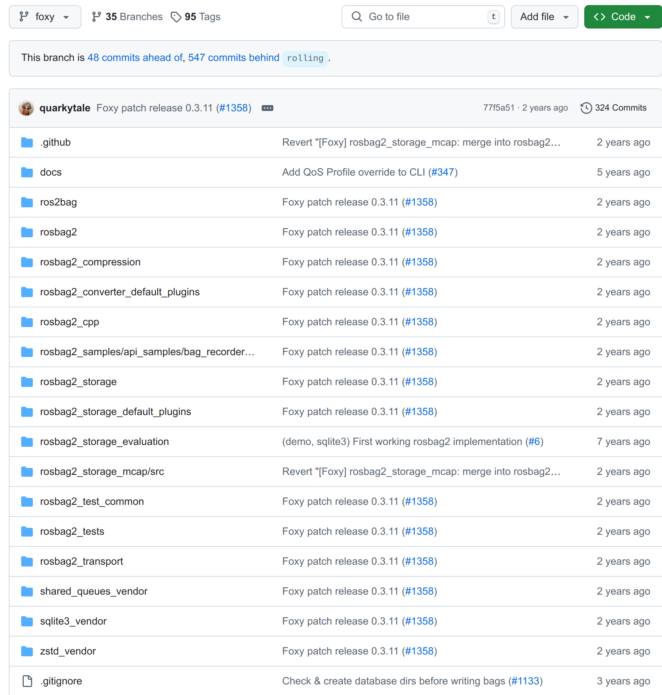Click the tag icon beside 95 Tags
The height and width of the screenshot is (695, 662).
(176, 17)
